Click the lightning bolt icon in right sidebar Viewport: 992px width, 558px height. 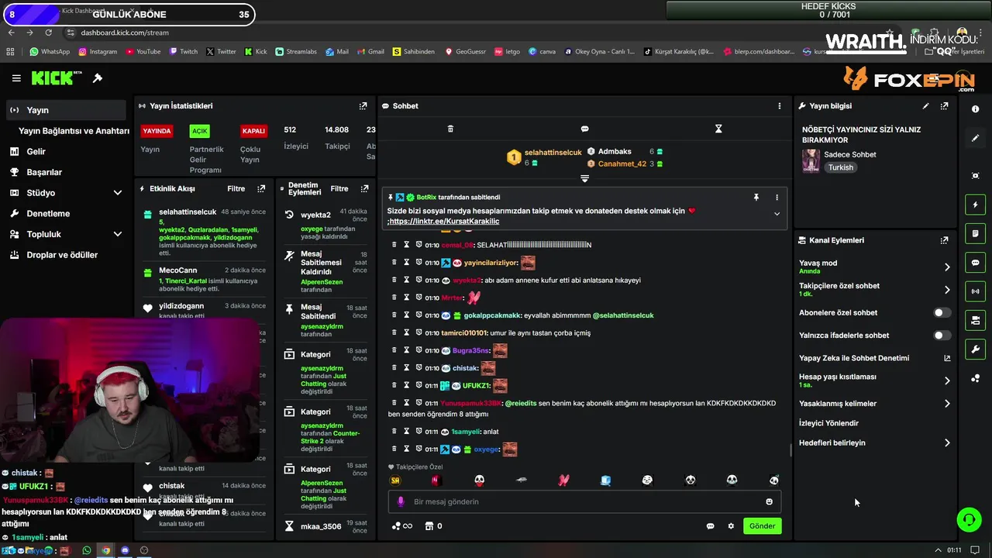tap(975, 205)
